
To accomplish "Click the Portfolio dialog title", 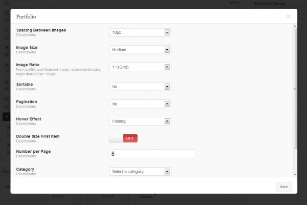I will click(x=26, y=17).
